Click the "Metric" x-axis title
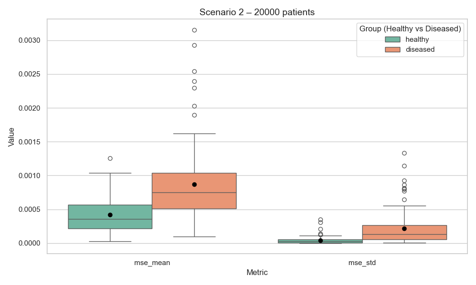The height and width of the screenshot is (285, 476). pyautogui.click(x=257, y=273)
